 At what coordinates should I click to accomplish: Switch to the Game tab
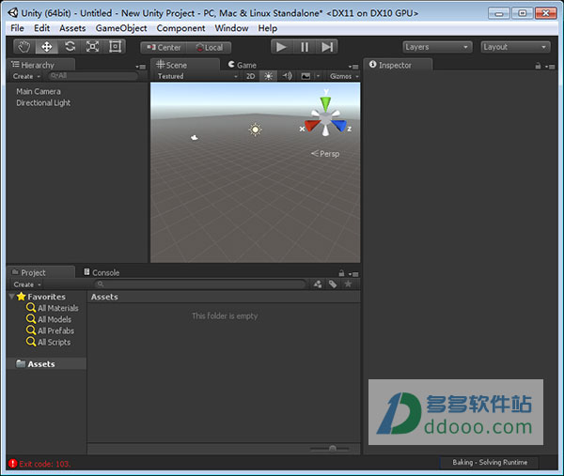pyautogui.click(x=243, y=65)
